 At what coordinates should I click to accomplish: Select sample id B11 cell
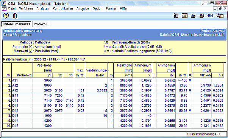(x=22, y=96)
